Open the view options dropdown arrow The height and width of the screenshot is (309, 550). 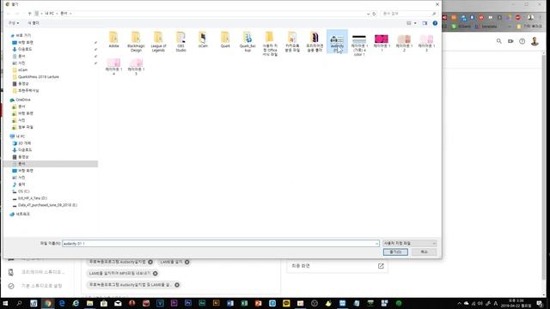[415, 23]
